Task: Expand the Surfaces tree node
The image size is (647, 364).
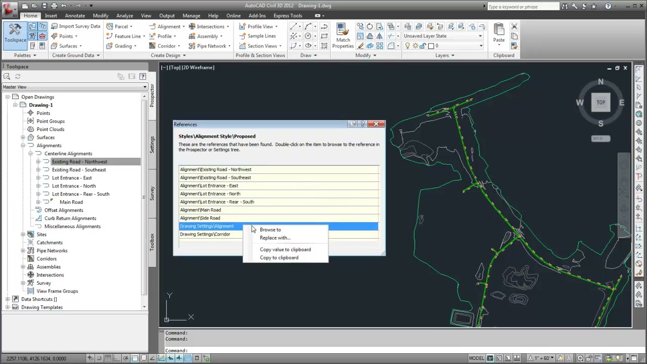Action: pyautogui.click(x=23, y=138)
